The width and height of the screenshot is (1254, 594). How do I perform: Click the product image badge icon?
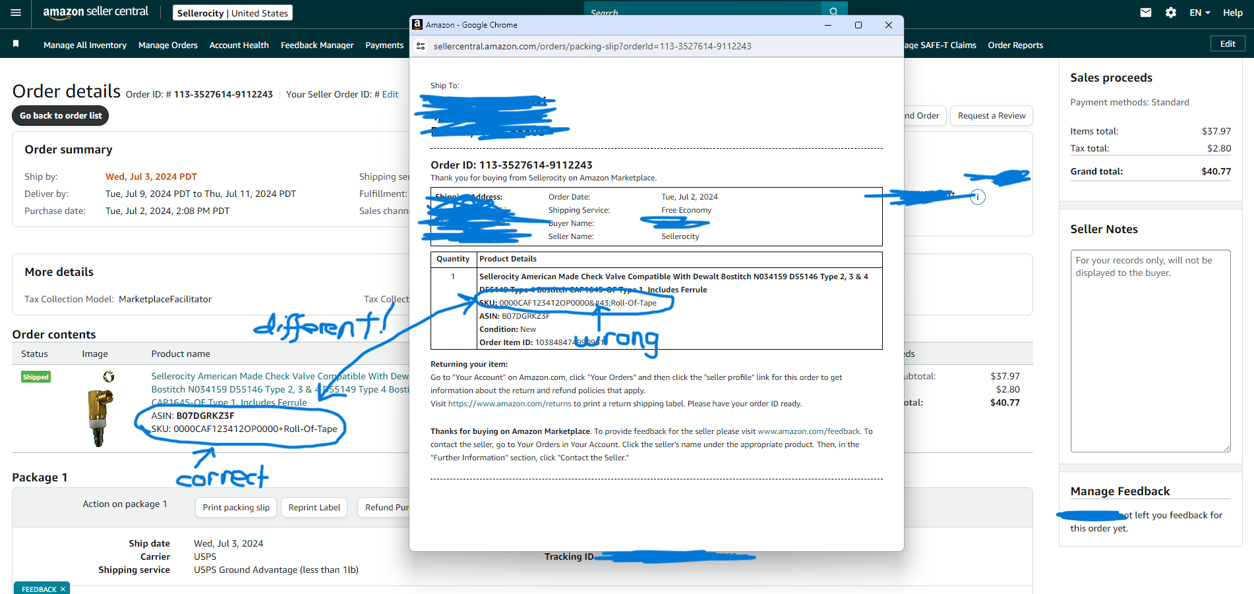109,377
